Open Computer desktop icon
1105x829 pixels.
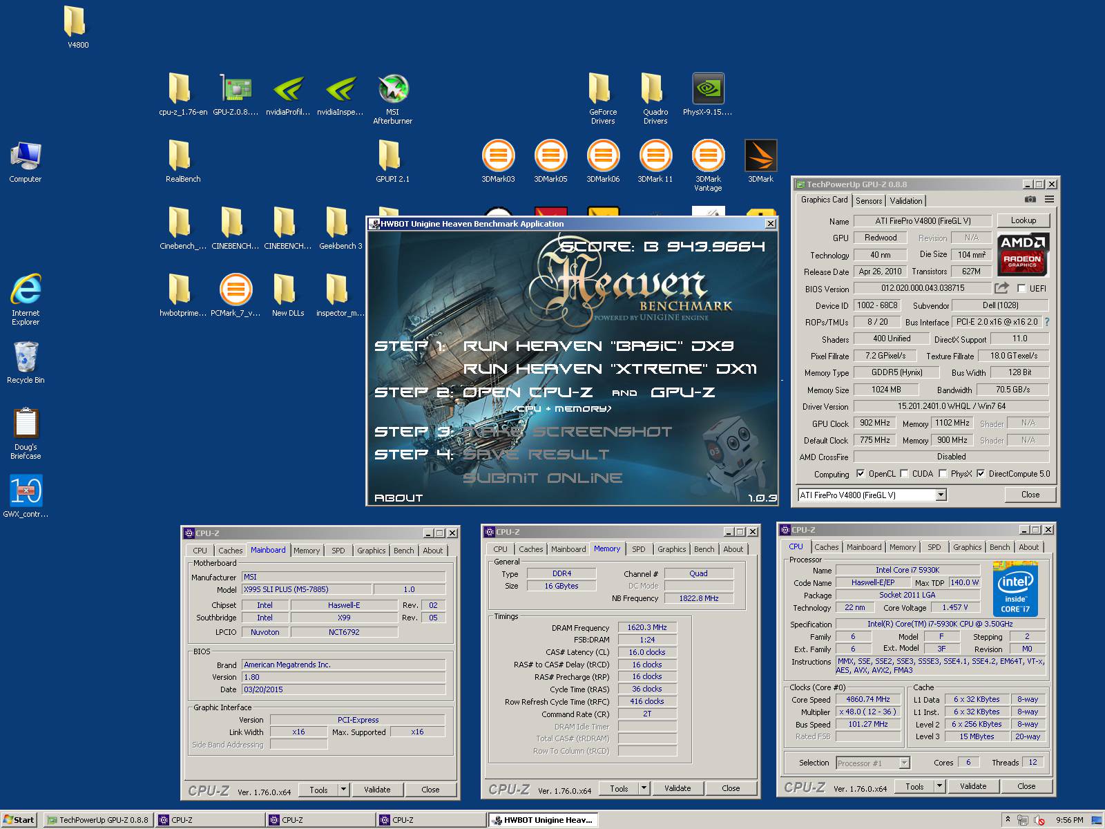tap(26, 161)
